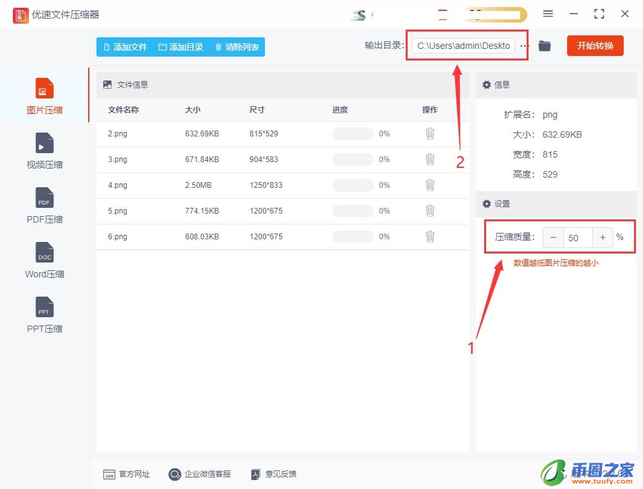Send feedback via 意见反馈
Viewport: 643px width, 489px height.
coord(274,474)
